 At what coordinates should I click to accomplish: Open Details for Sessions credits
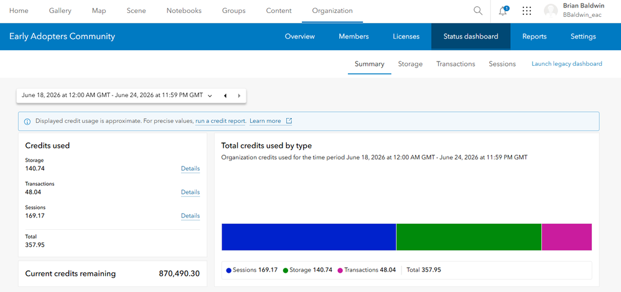tap(190, 216)
